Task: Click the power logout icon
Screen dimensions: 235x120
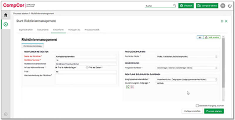Action: click(230, 6)
